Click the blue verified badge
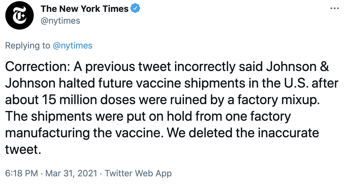Viewport: 348px width, 187px height. (135, 9)
